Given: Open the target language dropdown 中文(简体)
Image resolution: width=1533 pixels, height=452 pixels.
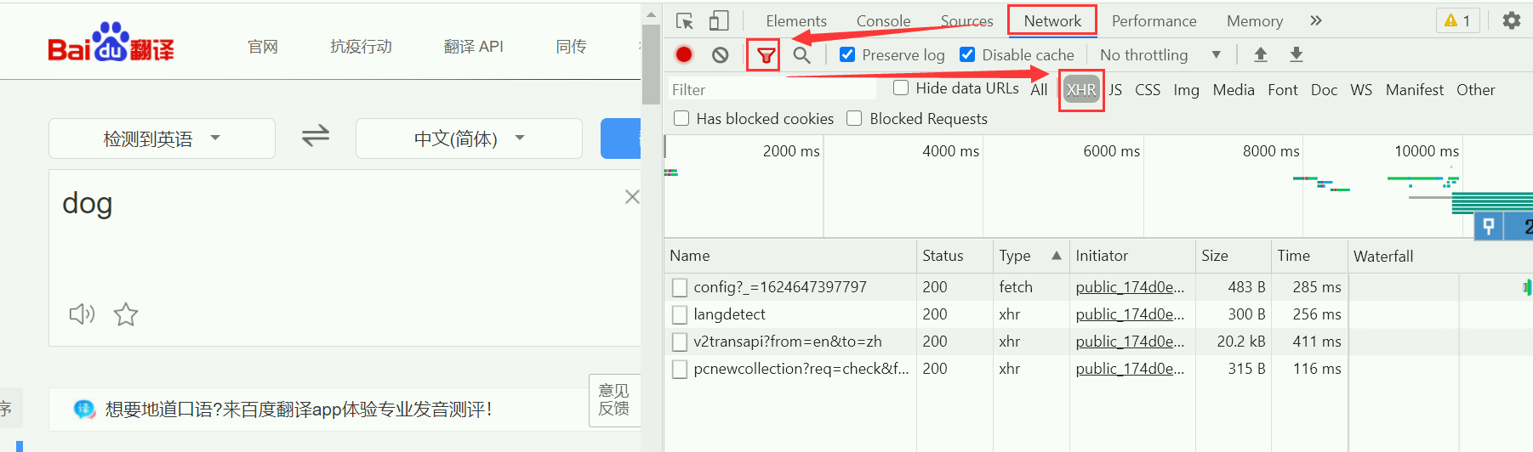Looking at the screenshot, I should tap(469, 138).
